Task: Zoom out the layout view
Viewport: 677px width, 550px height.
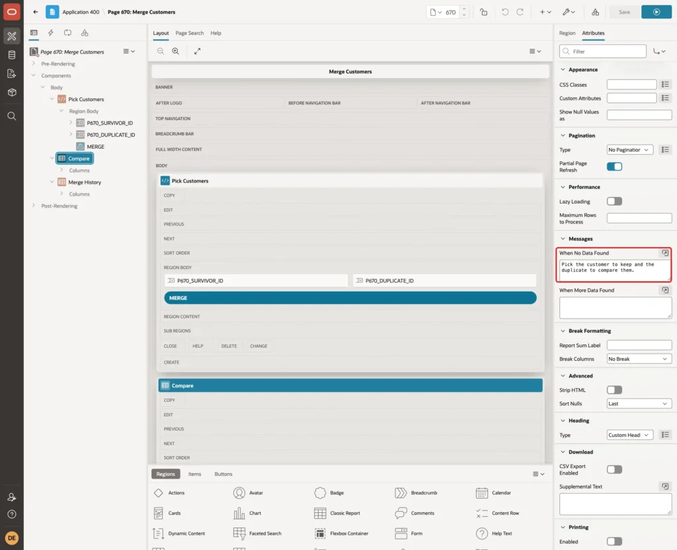Action: (161, 52)
